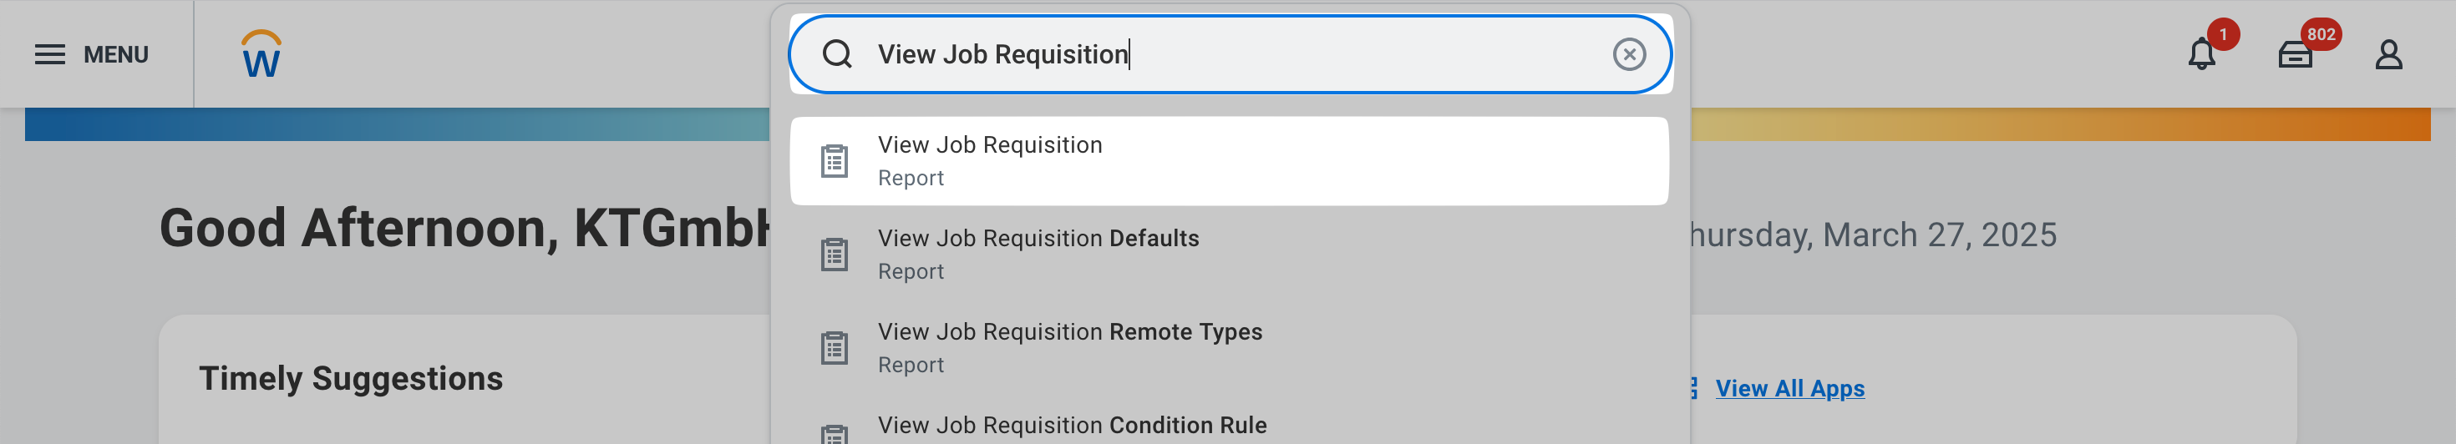The width and height of the screenshot is (2456, 444).
Task: Click the inbox badge showing 802
Action: coord(2321,34)
